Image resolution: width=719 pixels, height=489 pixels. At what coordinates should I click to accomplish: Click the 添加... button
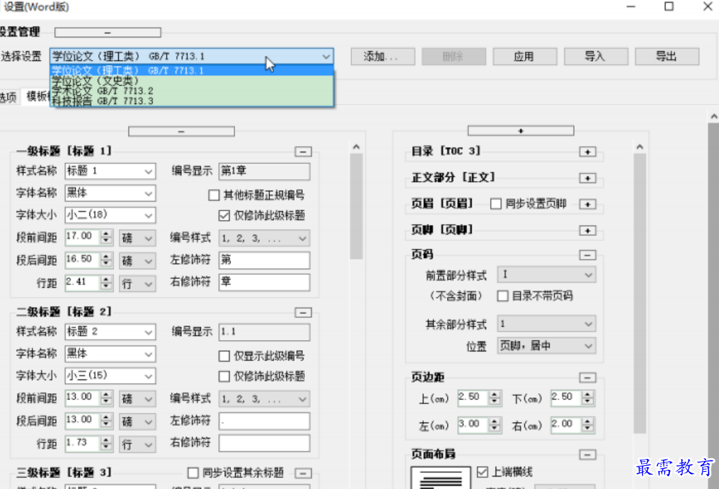[383, 56]
